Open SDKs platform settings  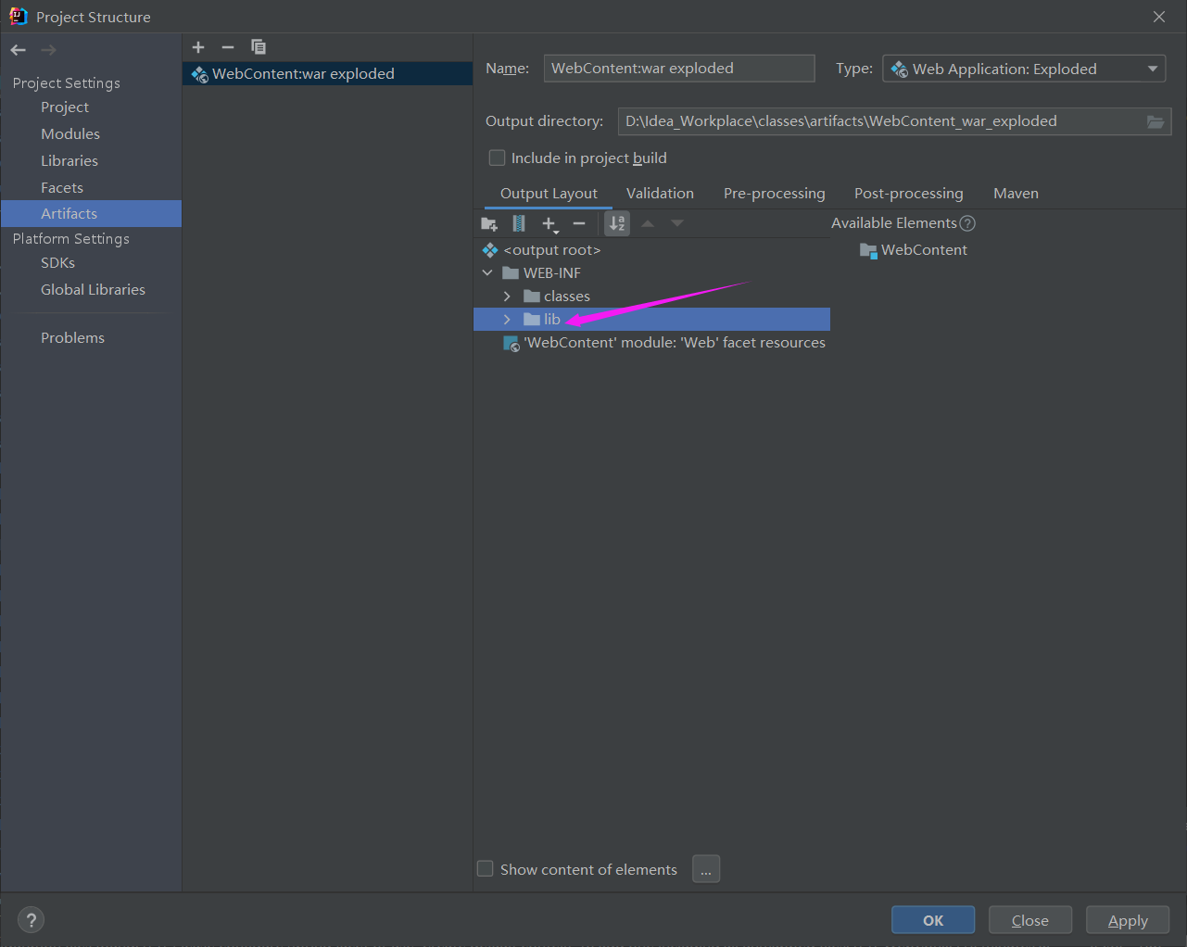57,263
